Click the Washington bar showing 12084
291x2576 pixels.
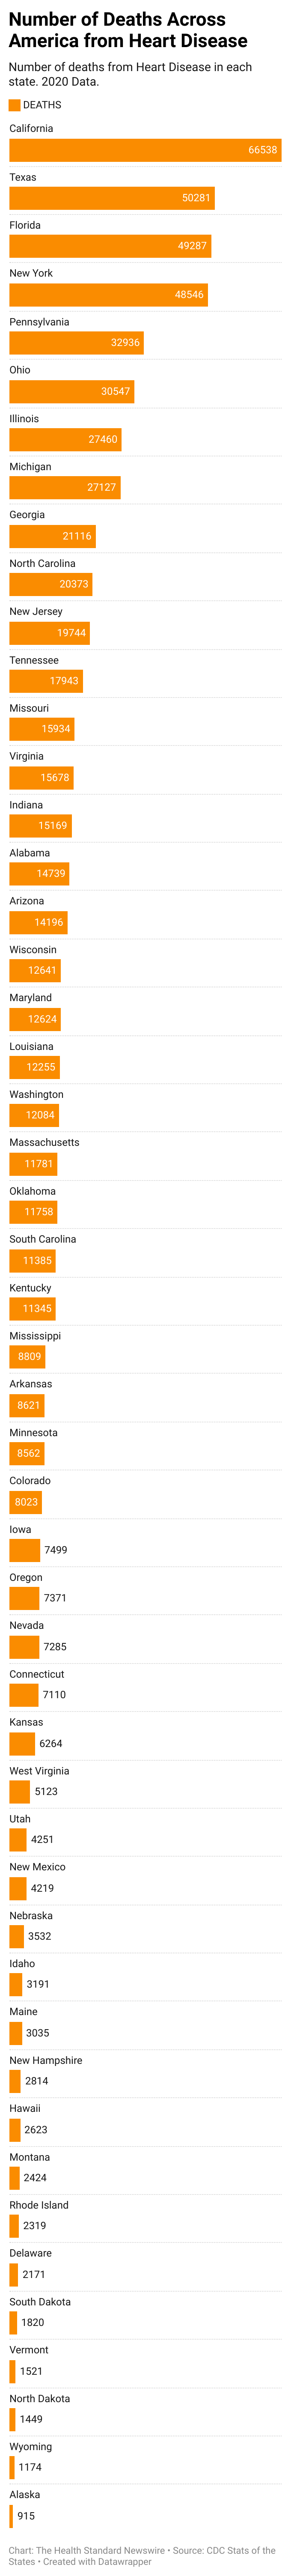click(34, 1115)
